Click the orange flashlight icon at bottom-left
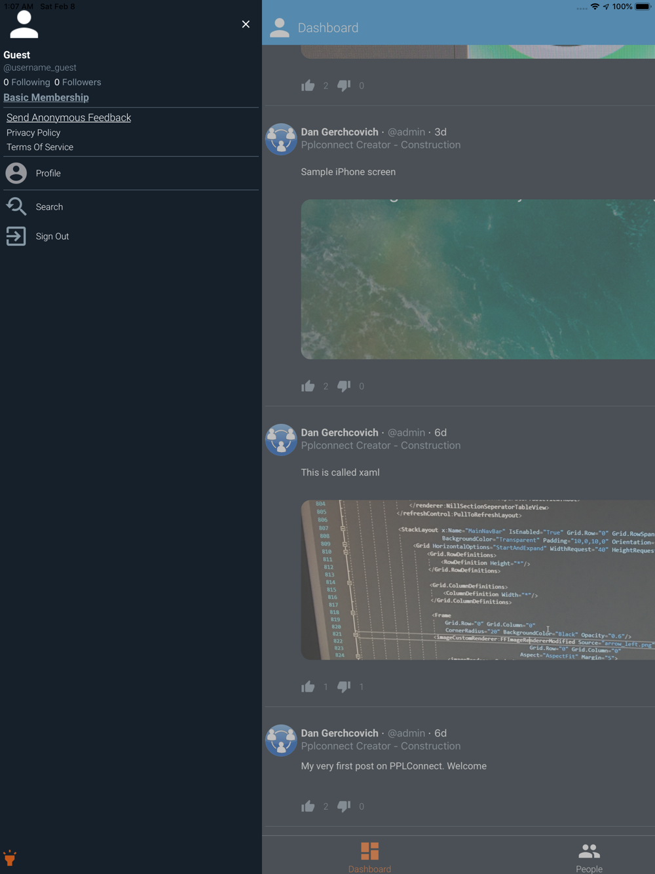The height and width of the screenshot is (874, 655). [10, 858]
